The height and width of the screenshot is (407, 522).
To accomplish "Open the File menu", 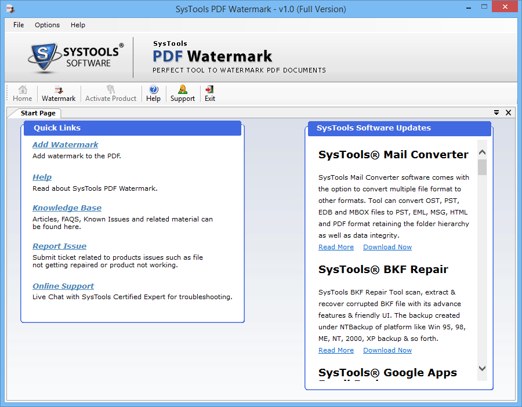I will 19,25.
